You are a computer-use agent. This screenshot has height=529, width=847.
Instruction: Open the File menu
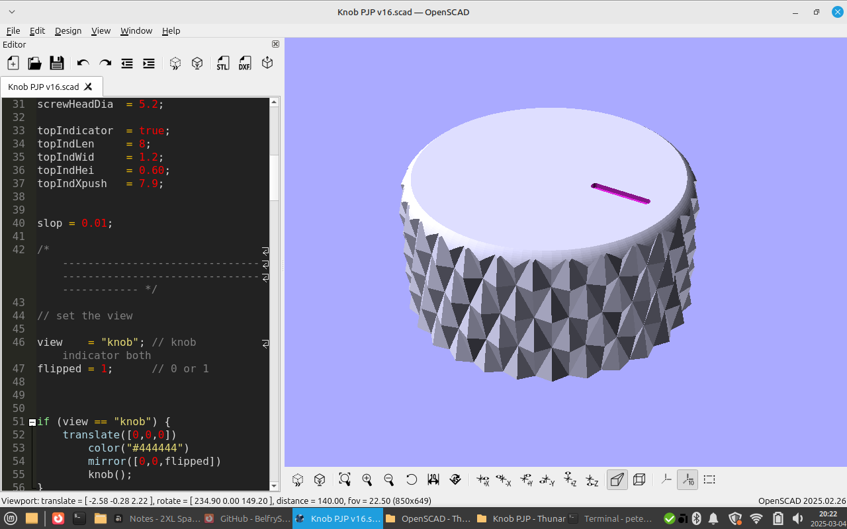[x=13, y=31]
